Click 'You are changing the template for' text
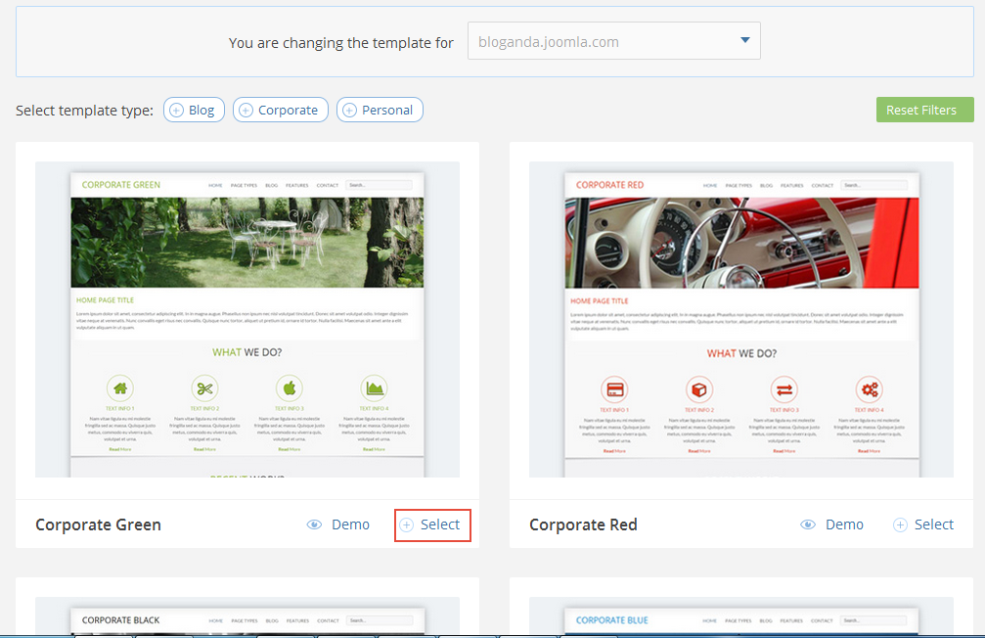Viewport: 985px width, 638px height. (x=340, y=43)
